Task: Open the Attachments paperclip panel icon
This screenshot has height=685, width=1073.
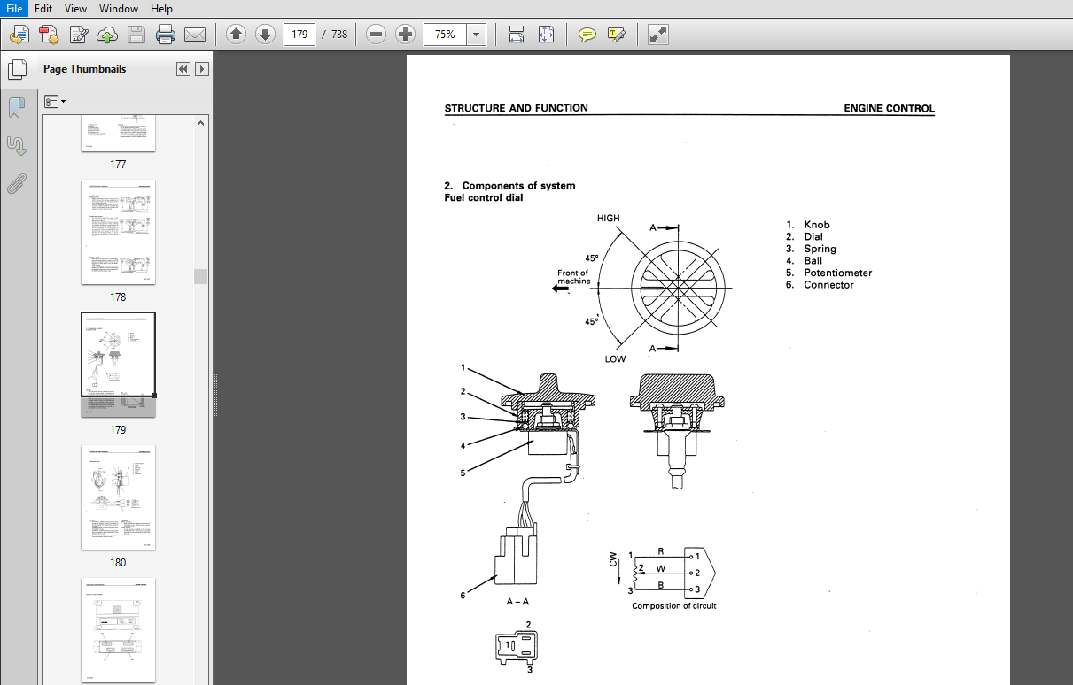Action: 16,184
